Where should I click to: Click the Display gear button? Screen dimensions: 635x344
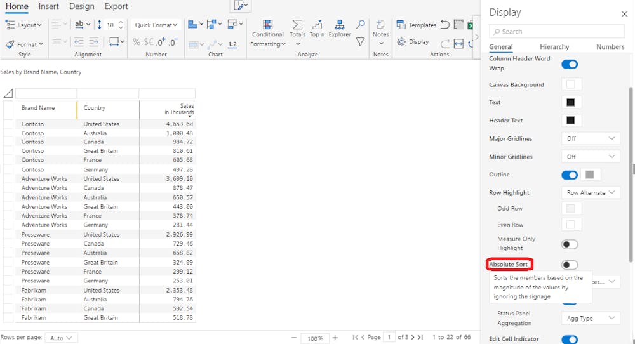pyautogui.click(x=413, y=42)
